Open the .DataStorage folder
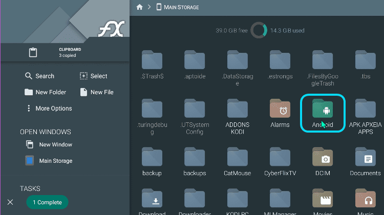The image size is (384, 215). [x=237, y=68]
